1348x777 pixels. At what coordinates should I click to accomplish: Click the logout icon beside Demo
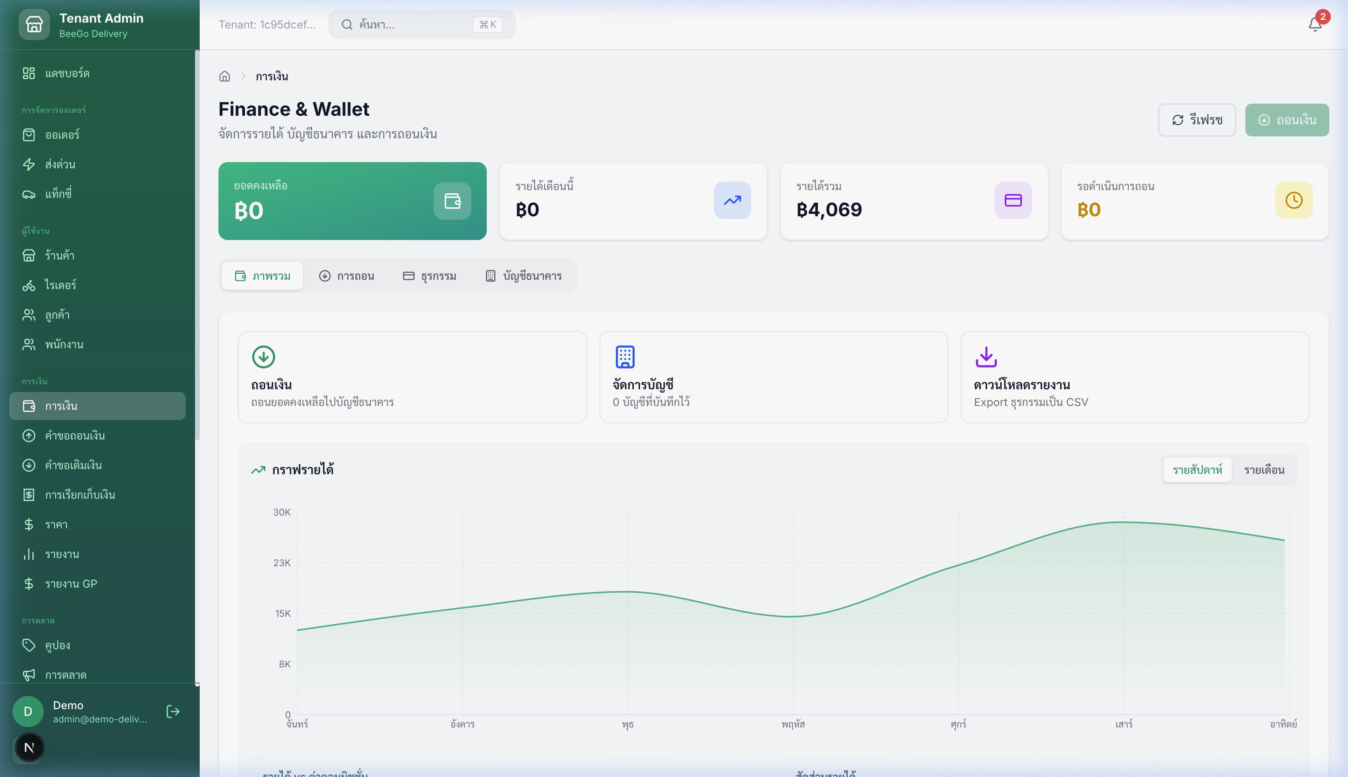172,712
